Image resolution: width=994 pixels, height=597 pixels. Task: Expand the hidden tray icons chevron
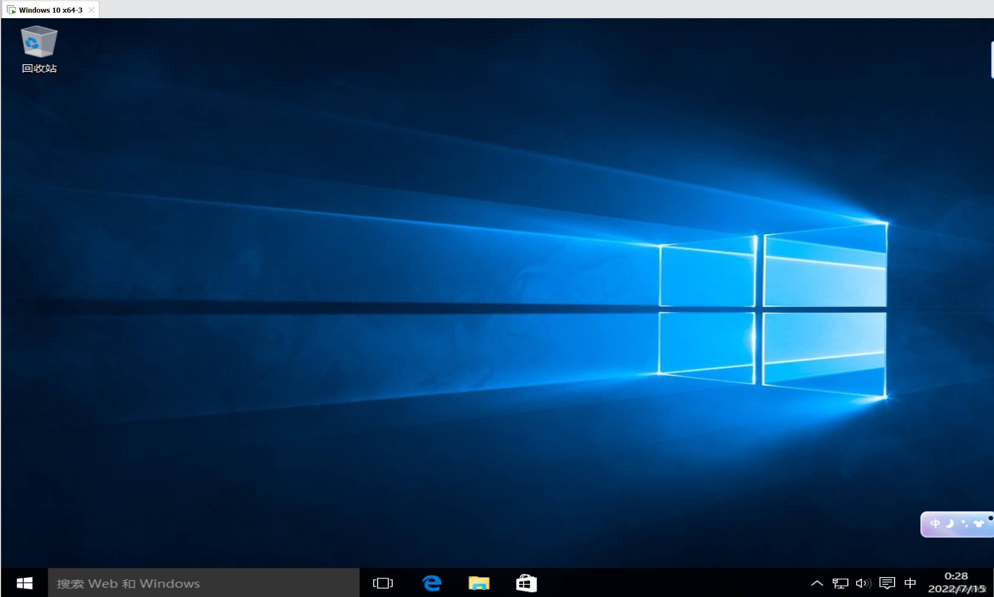817,583
